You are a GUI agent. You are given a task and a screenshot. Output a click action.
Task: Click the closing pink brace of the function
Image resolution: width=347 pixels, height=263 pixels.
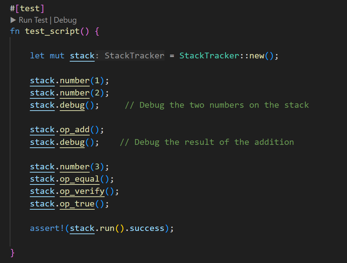pyautogui.click(x=13, y=253)
